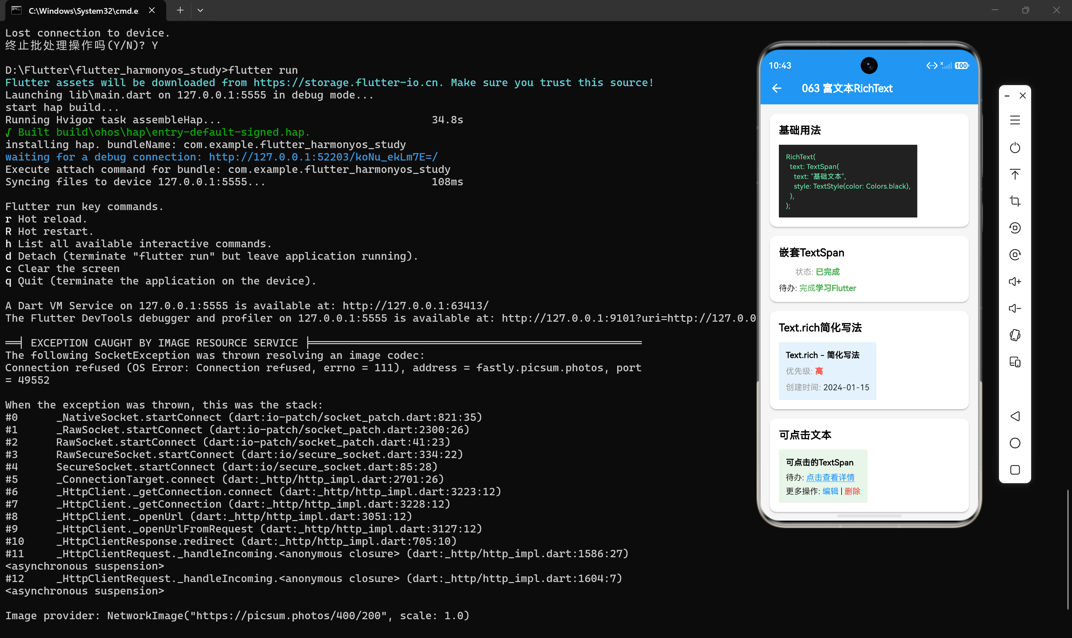Tap the blue 编辑 link
Image resolution: width=1072 pixels, height=638 pixels.
[x=830, y=491]
